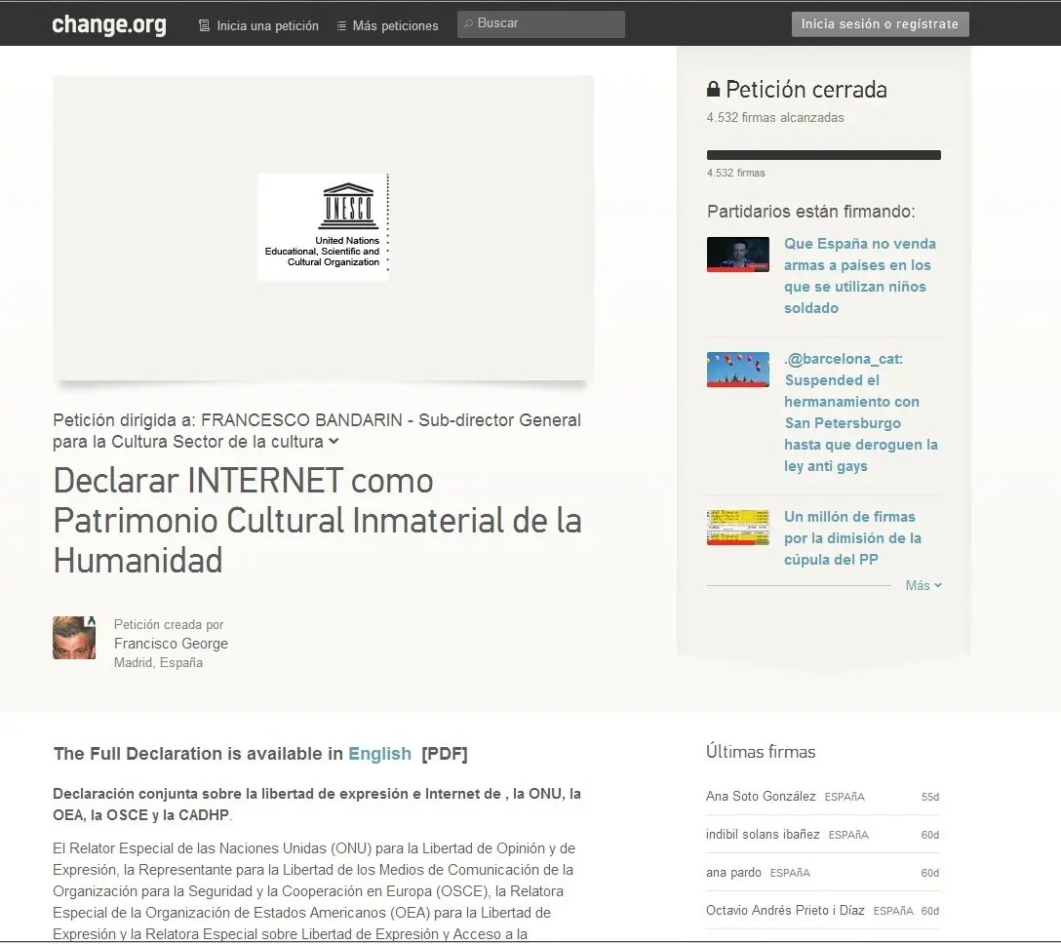Screen dimensions: 1061x944
Task: Click the Últimas firmas heading
Action: [x=761, y=752]
